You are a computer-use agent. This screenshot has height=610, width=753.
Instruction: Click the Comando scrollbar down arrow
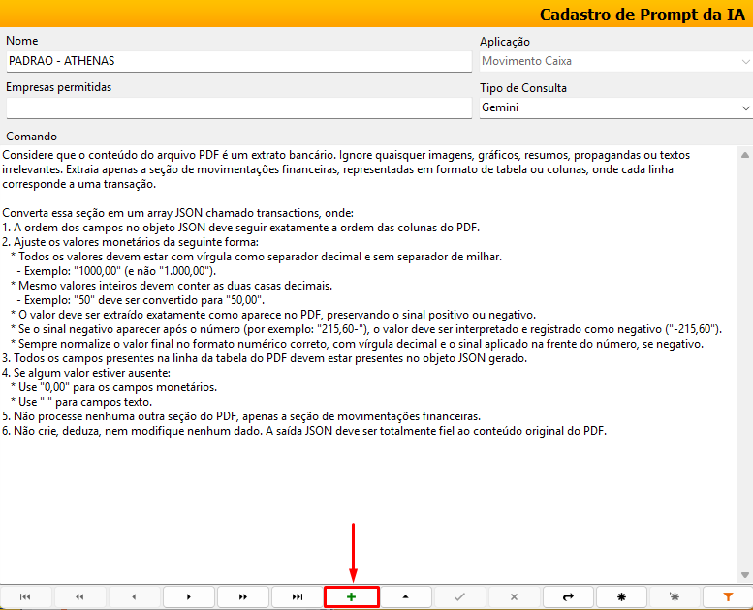[744, 574]
